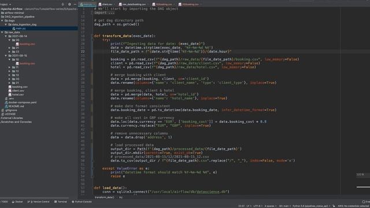Toggle the read-only lock icon

tap(334, 206)
